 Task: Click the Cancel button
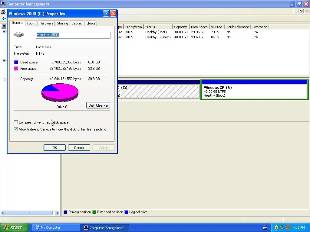click(79, 147)
